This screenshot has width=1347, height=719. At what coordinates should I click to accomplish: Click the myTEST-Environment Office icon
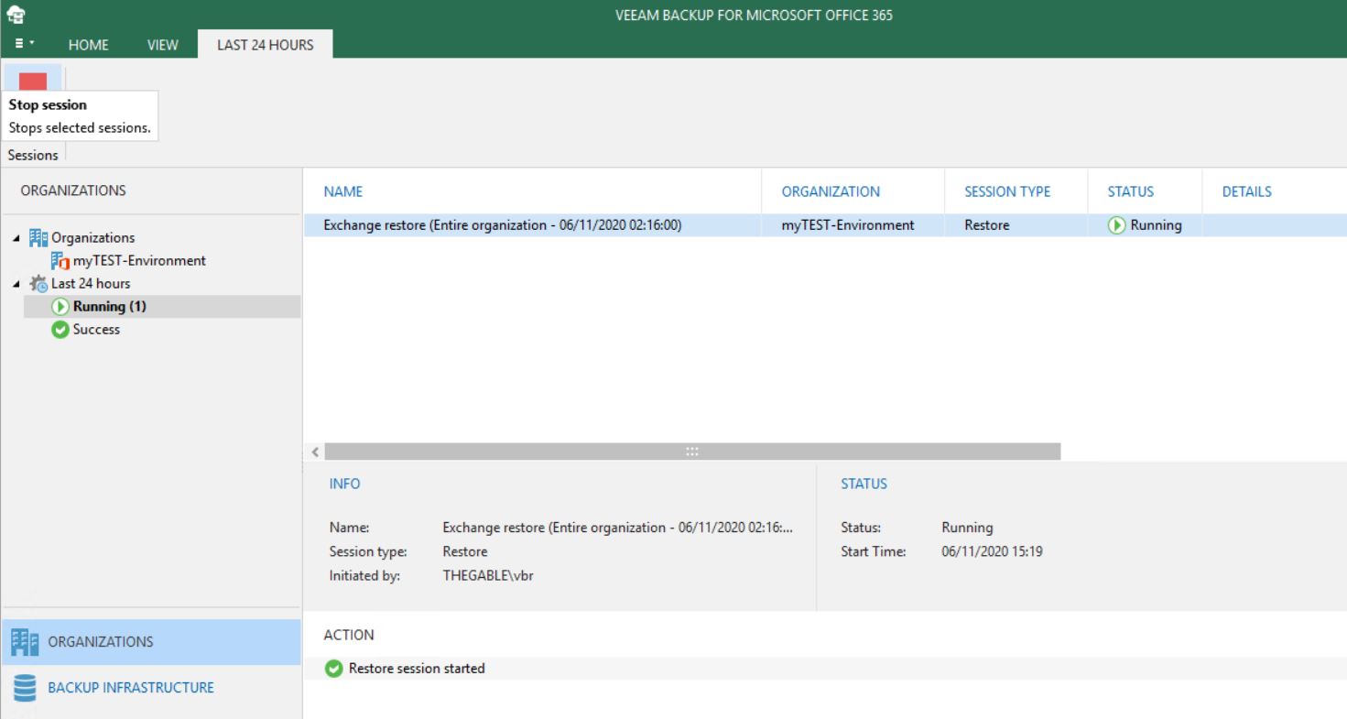coord(60,260)
